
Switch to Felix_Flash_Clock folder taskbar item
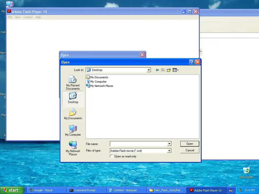pyautogui.click(x=166, y=190)
